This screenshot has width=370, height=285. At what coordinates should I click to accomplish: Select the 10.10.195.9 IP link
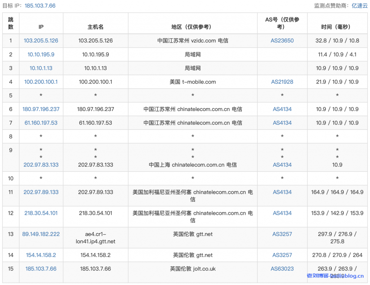[x=41, y=54]
